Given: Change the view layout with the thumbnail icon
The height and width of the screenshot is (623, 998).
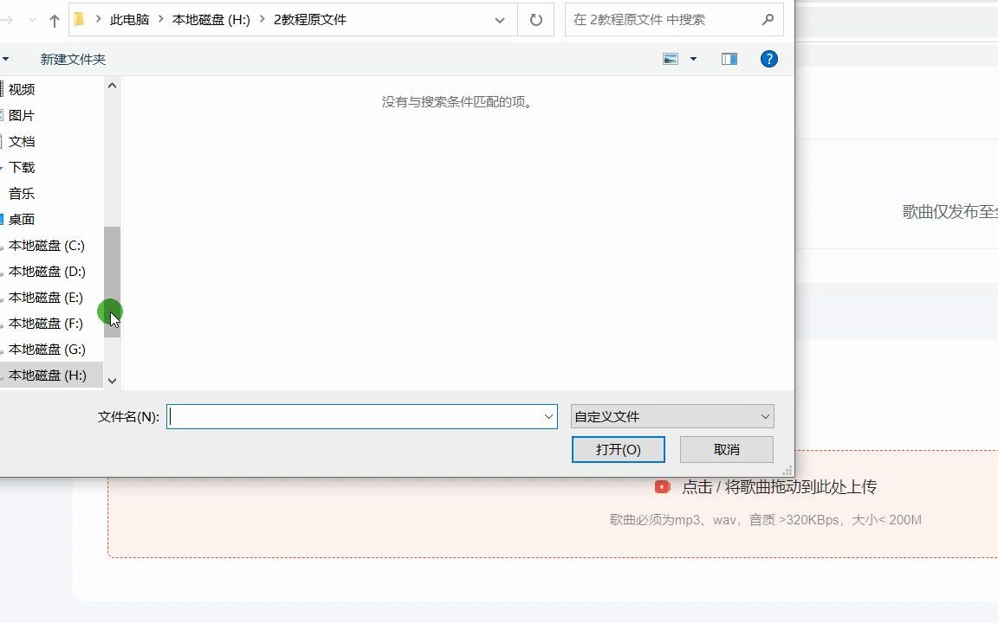Looking at the screenshot, I should coord(669,59).
